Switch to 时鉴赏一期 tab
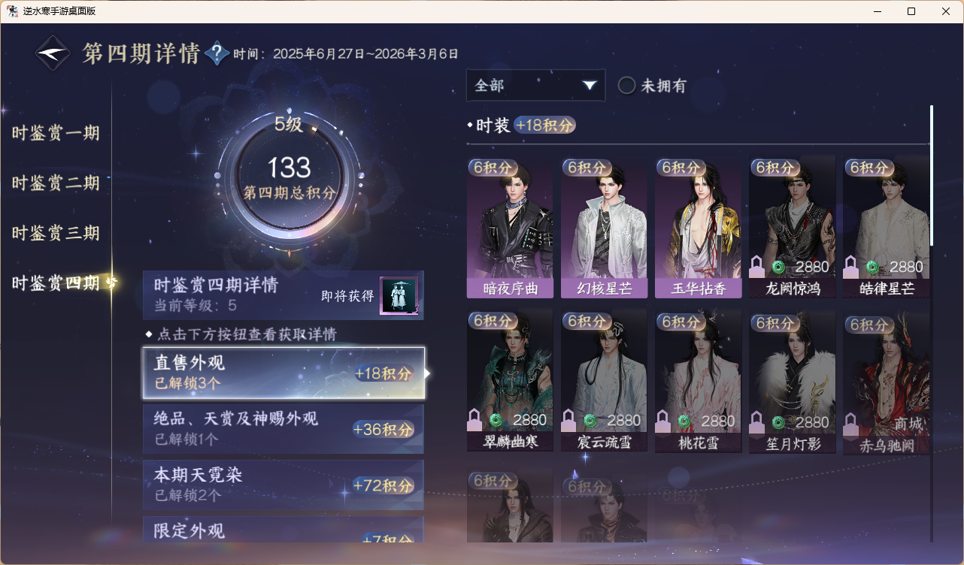The height and width of the screenshot is (565, 964). (56, 134)
